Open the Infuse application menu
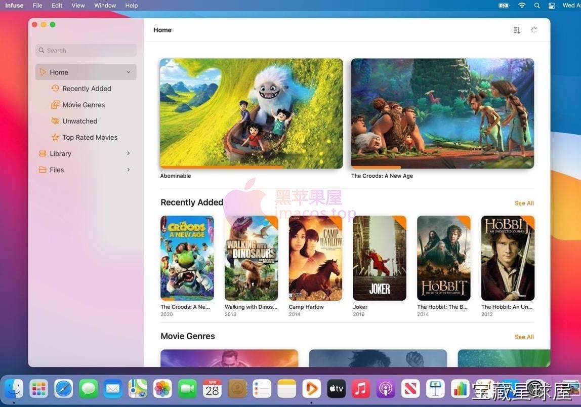 pos(14,6)
